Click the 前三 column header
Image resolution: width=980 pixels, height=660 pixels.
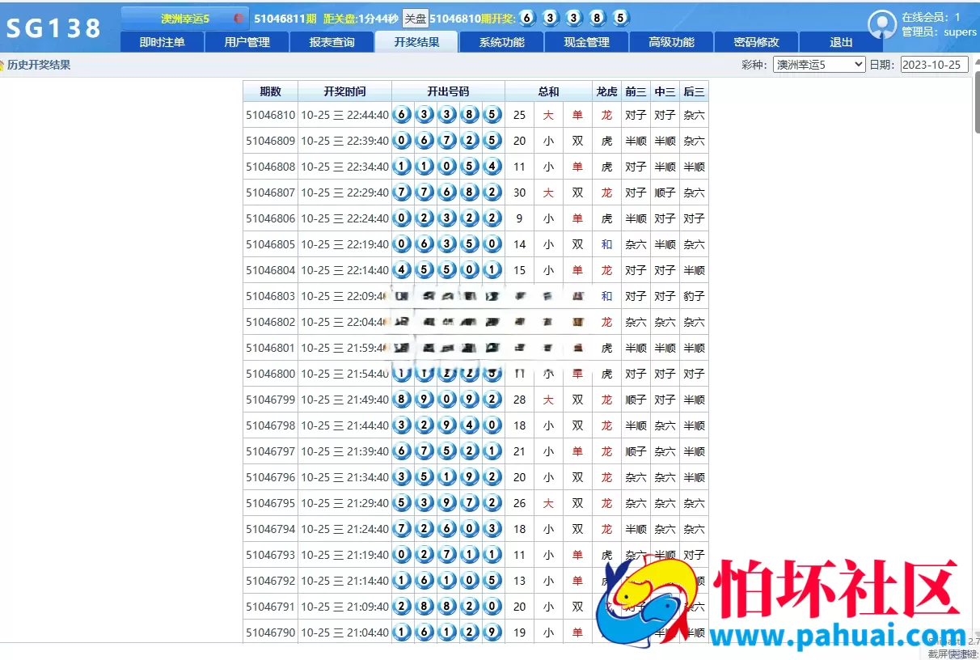(636, 91)
